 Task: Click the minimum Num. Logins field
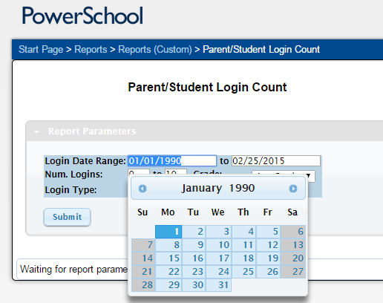[139, 172]
